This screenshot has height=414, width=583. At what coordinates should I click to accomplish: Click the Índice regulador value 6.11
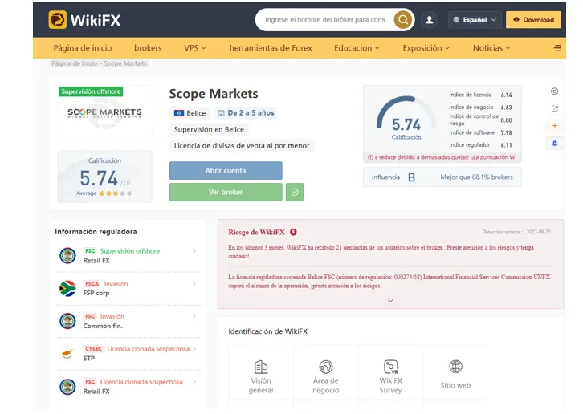506,145
